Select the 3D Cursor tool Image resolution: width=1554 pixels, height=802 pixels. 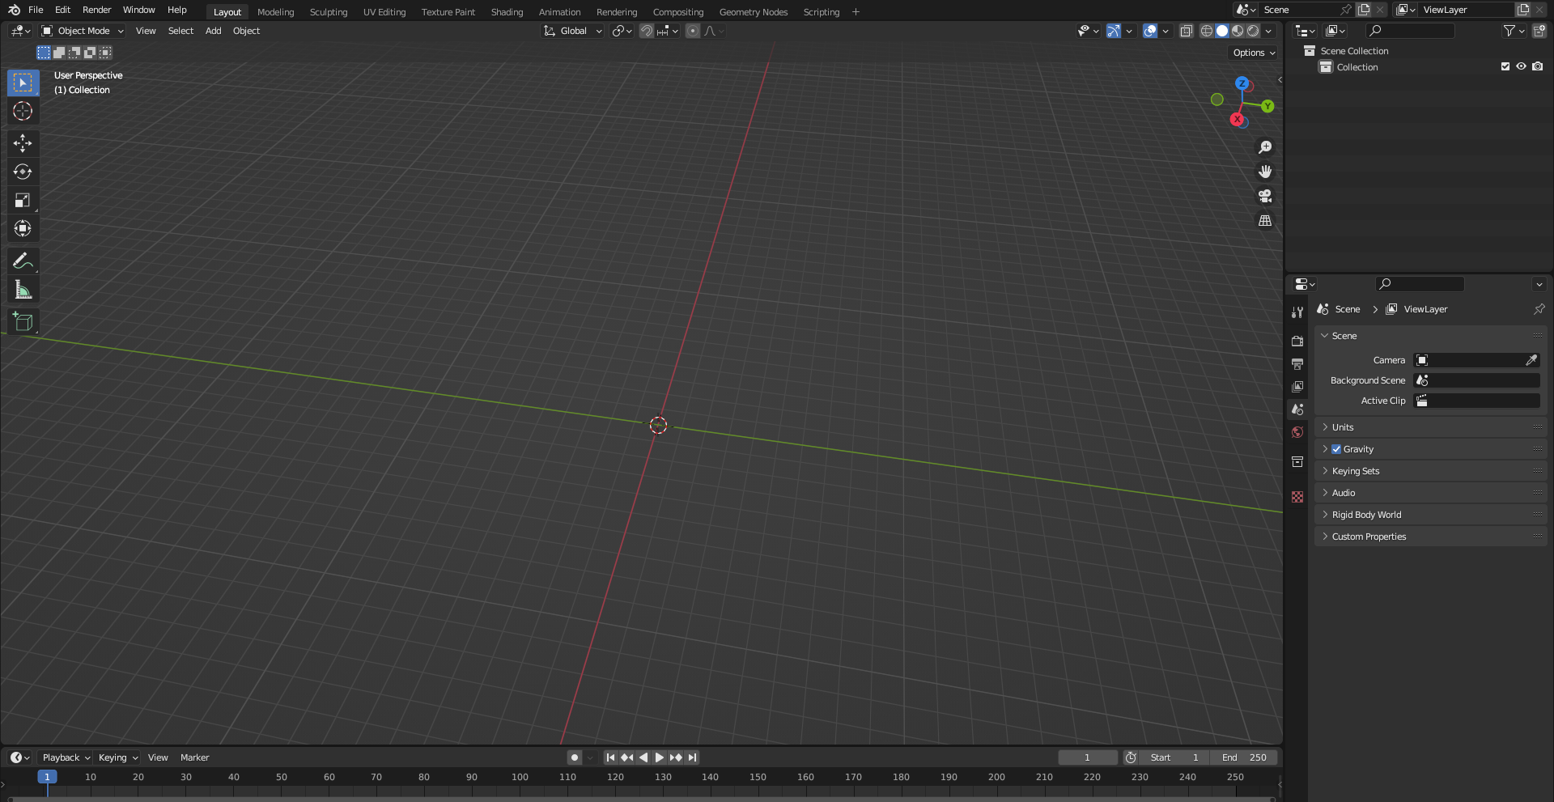23,111
